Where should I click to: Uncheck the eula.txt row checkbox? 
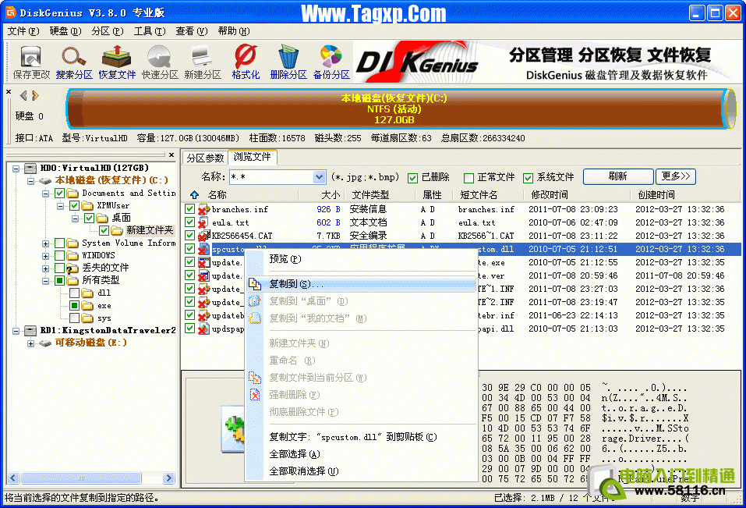tap(190, 222)
